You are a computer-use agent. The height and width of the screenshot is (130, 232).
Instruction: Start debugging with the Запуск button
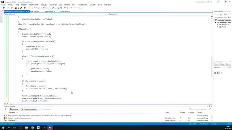click(37, 8)
